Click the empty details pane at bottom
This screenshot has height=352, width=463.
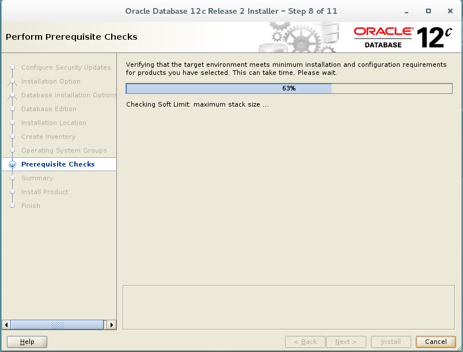(289, 307)
